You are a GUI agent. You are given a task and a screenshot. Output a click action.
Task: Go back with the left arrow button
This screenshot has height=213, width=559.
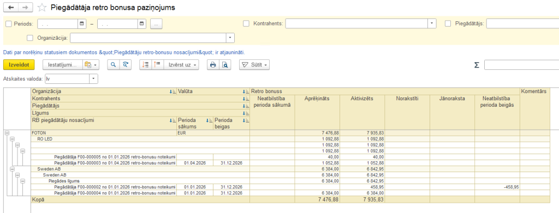click(11, 8)
